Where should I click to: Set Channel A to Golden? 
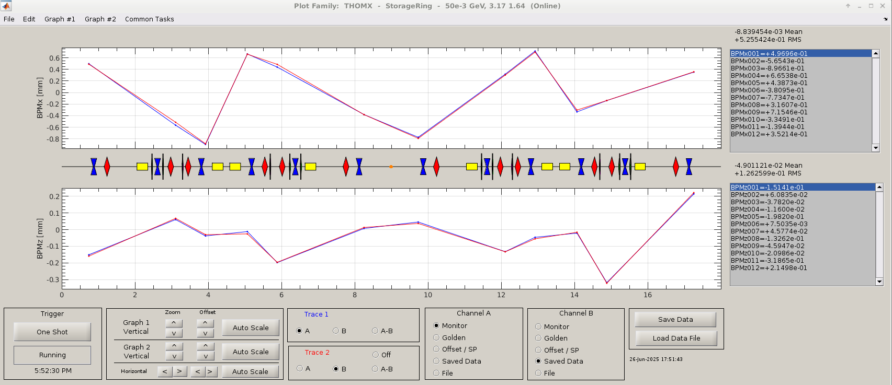[x=436, y=337]
